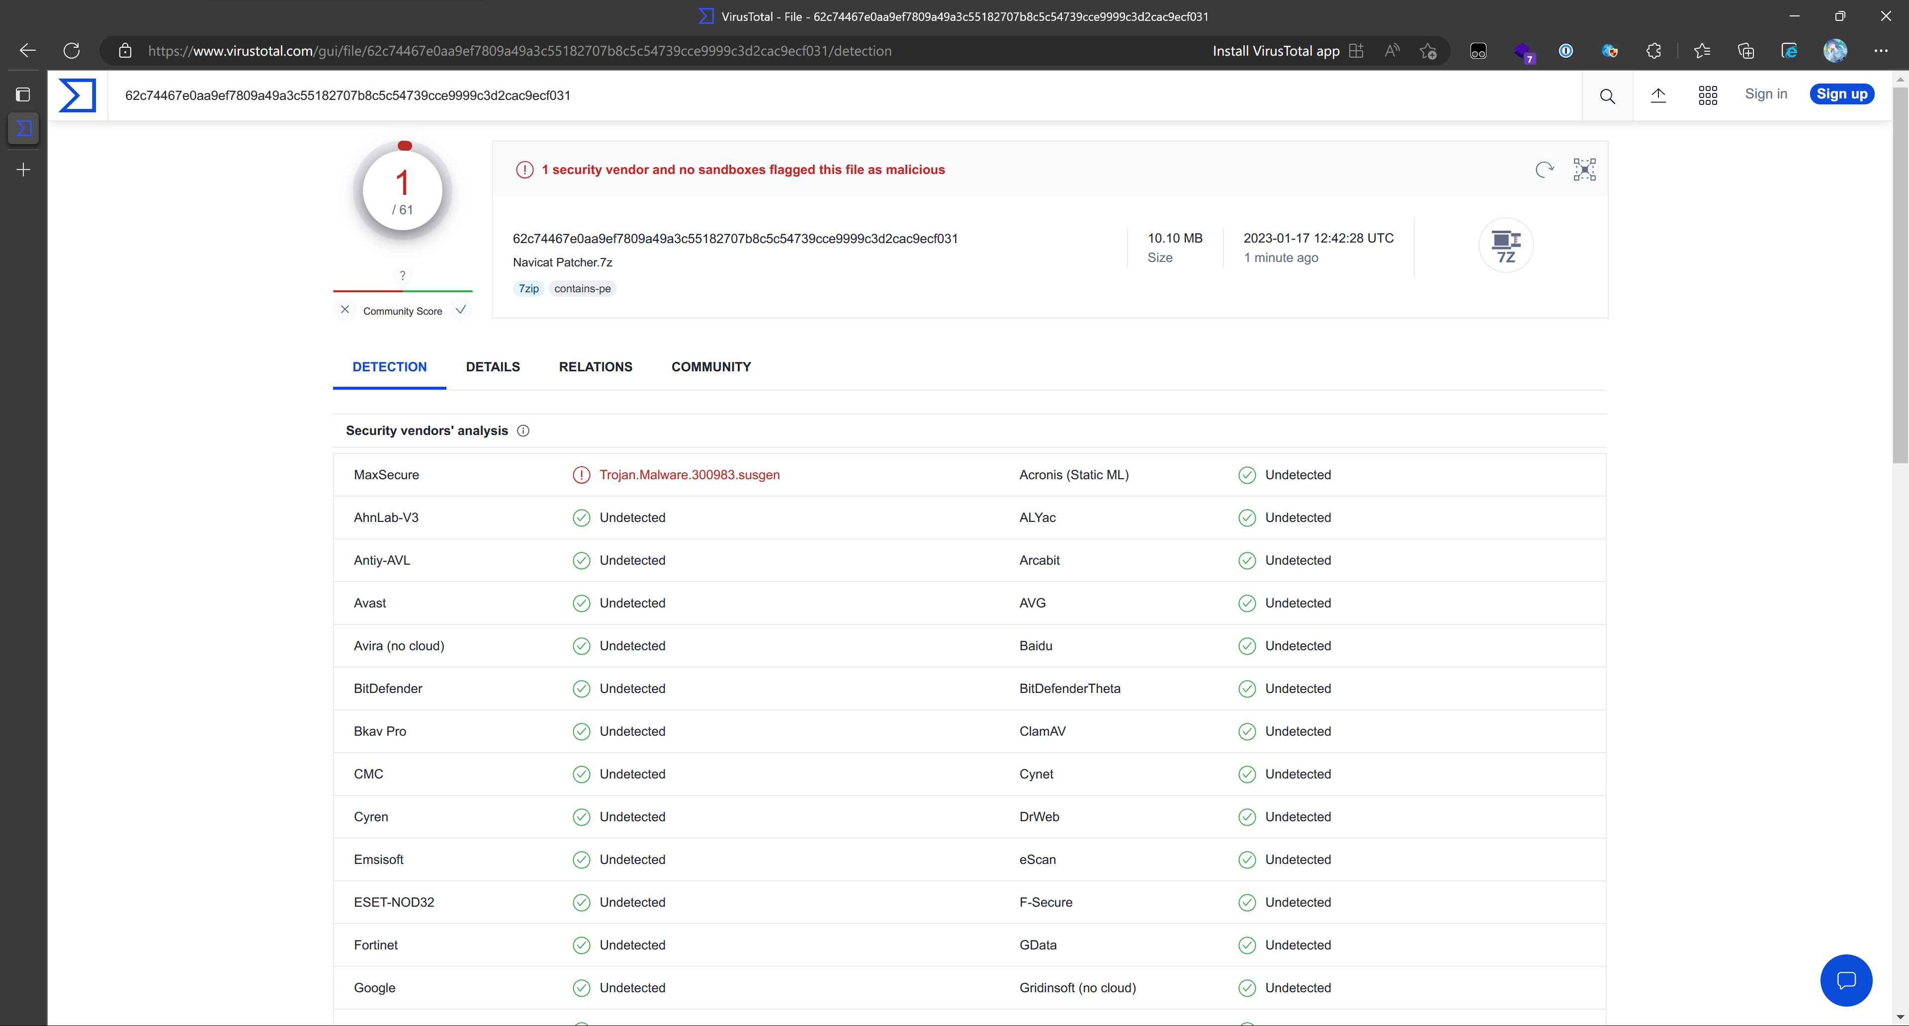Click the detection score 1/61 gauge
The image size is (1909, 1026).
[402, 191]
